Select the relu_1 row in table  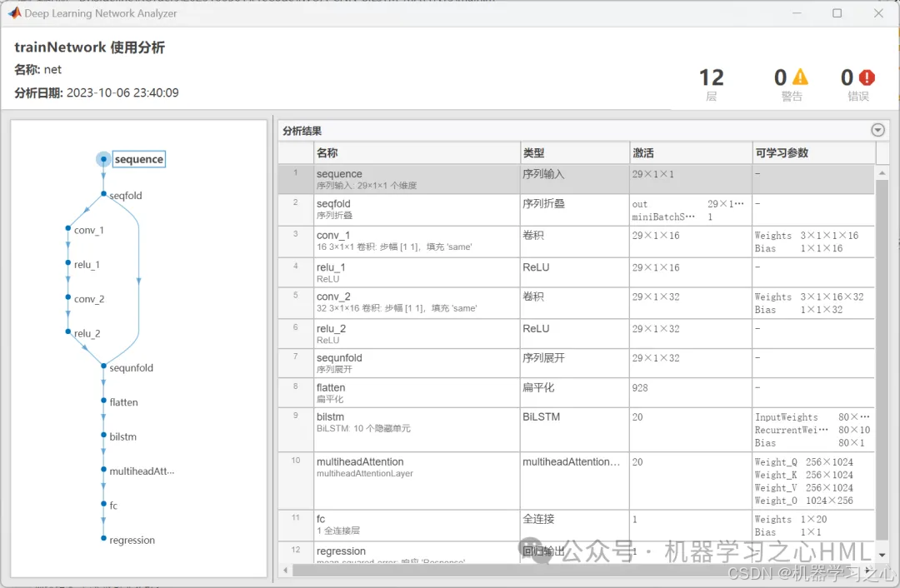coord(576,272)
